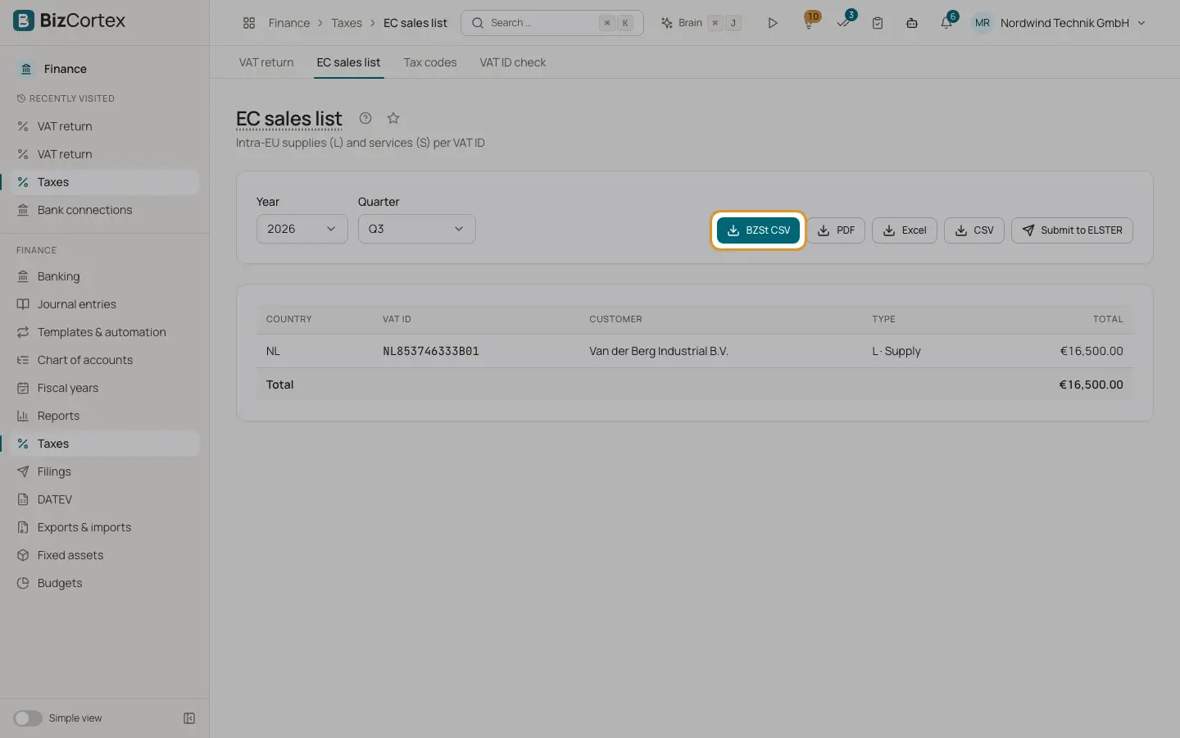This screenshot has width=1180, height=738.
Task: Open the apps grid icon beside Finance breadcrumb
Action: (249, 23)
